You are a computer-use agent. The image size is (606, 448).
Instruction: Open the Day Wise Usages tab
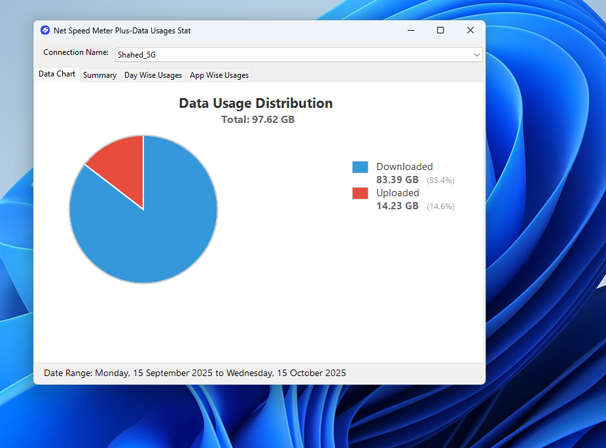[152, 75]
